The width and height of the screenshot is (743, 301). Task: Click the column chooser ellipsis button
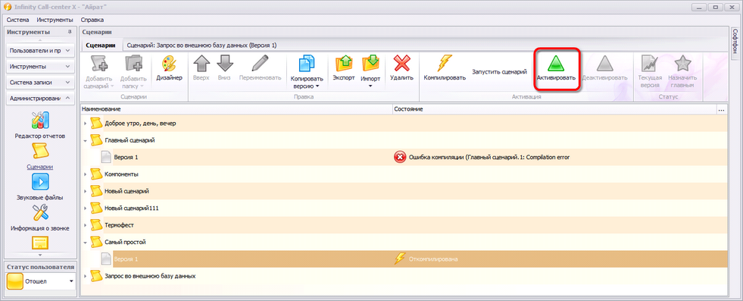721,109
